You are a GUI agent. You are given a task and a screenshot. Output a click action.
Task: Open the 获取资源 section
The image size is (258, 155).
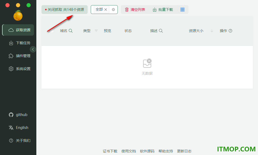(x=18, y=30)
